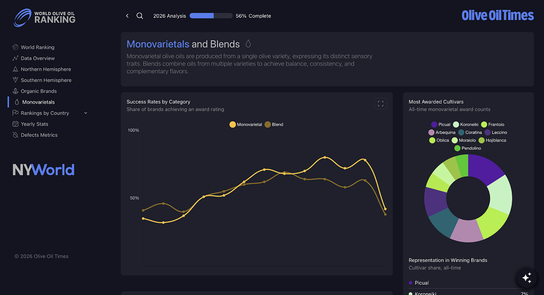Open Data Overview section
The image size is (544, 295).
pos(37,58)
